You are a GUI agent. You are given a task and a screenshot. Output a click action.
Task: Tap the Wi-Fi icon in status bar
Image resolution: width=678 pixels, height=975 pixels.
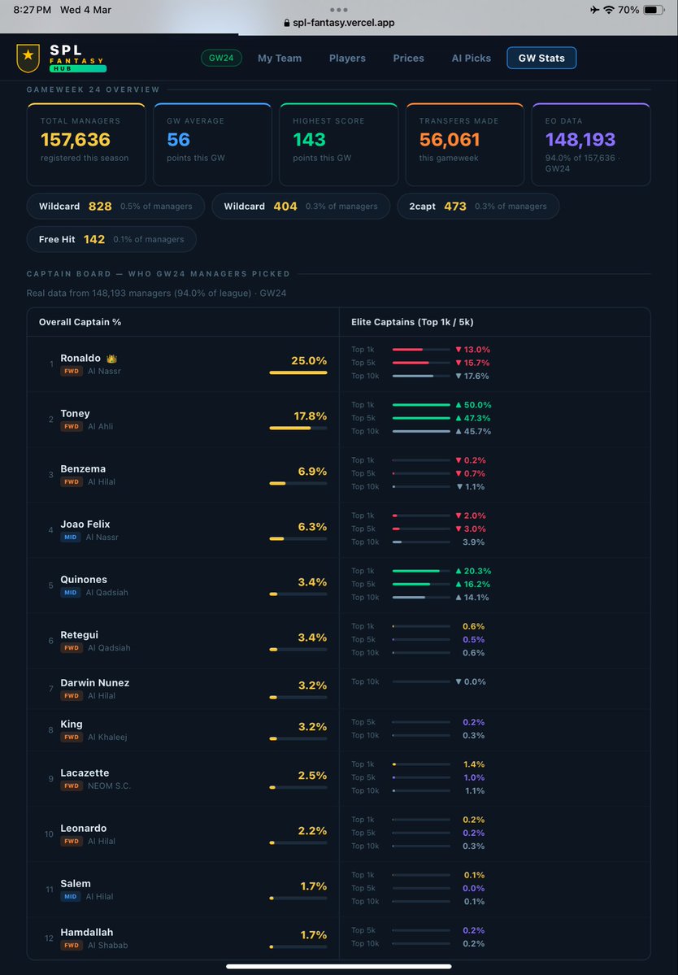pos(609,10)
